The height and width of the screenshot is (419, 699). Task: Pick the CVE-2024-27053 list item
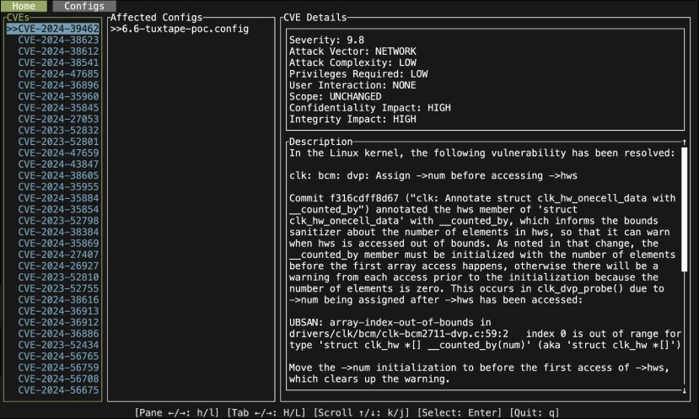58,119
